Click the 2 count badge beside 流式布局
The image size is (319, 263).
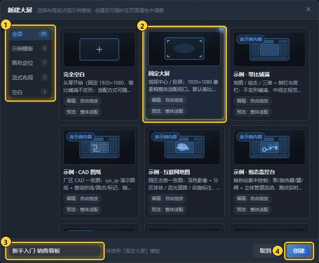click(45, 77)
